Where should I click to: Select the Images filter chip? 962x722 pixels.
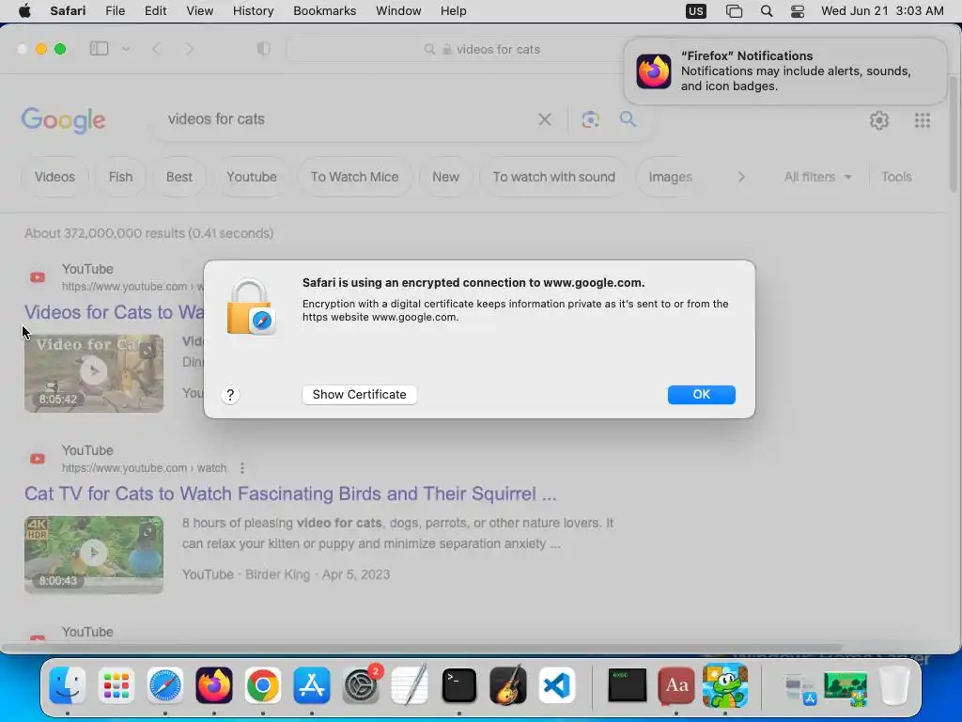(x=670, y=177)
